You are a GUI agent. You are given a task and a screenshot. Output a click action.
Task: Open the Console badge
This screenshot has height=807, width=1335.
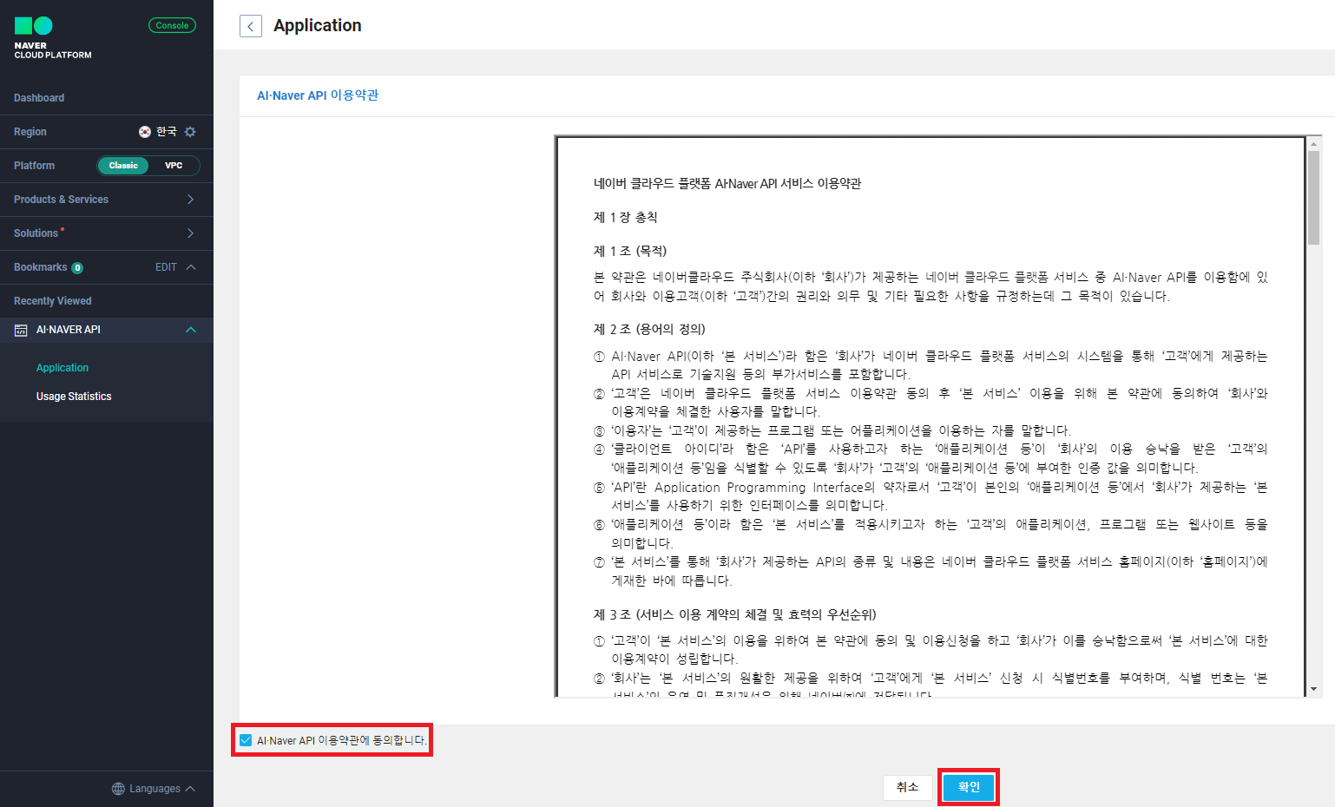click(x=172, y=25)
